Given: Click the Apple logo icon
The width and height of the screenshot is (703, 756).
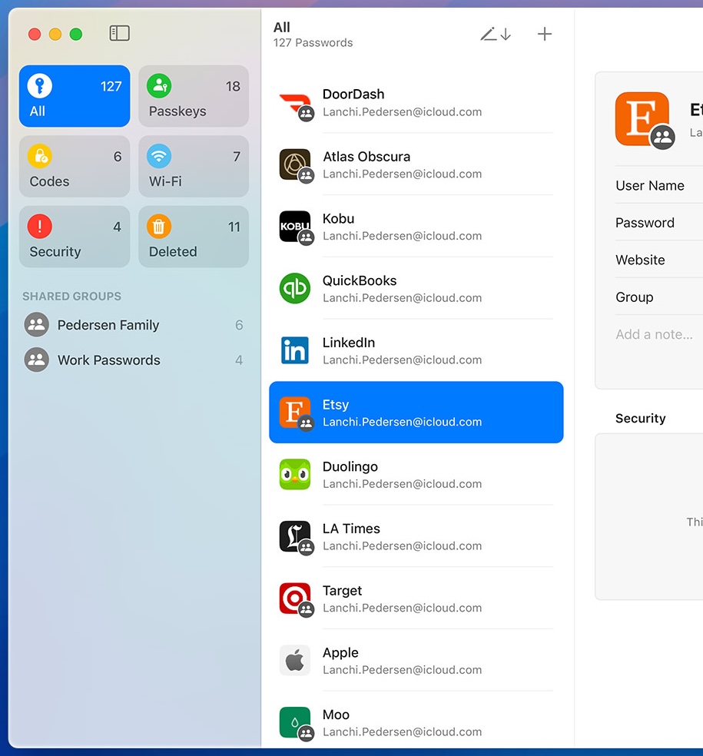Looking at the screenshot, I should click(295, 661).
